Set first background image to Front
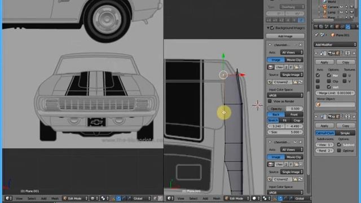Screen dimensions: 361x203 (294, 114)
